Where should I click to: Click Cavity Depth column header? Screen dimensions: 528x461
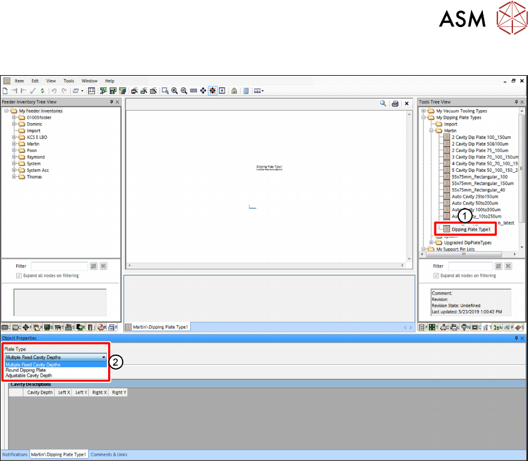(40, 392)
